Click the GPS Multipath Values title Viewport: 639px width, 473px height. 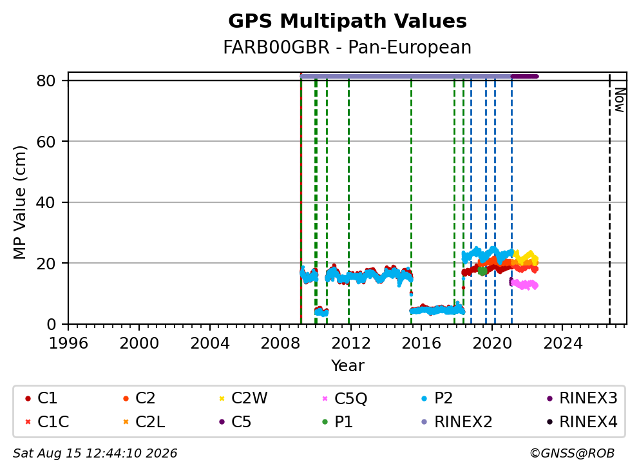point(347,21)
